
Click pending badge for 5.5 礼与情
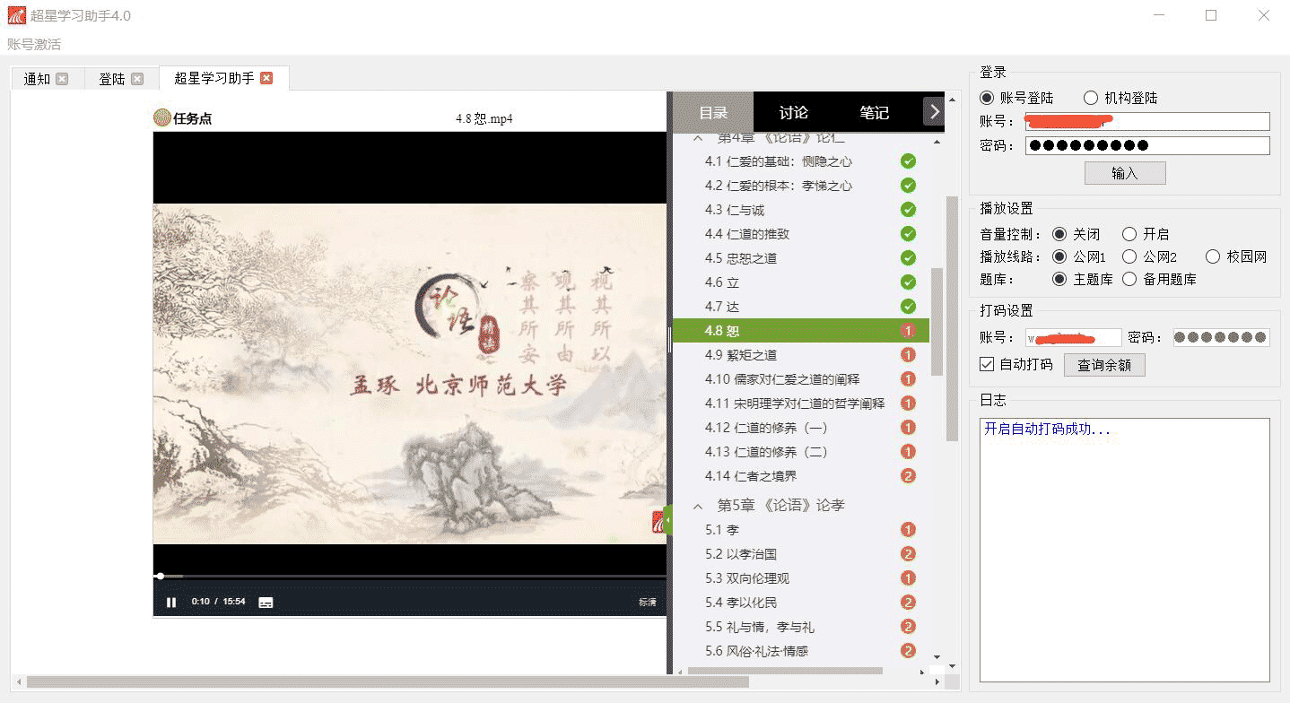pyautogui.click(x=908, y=627)
